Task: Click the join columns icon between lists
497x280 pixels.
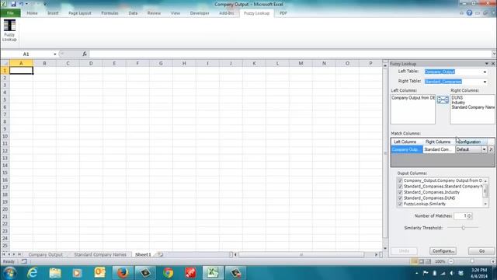Action: coord(443,100)
